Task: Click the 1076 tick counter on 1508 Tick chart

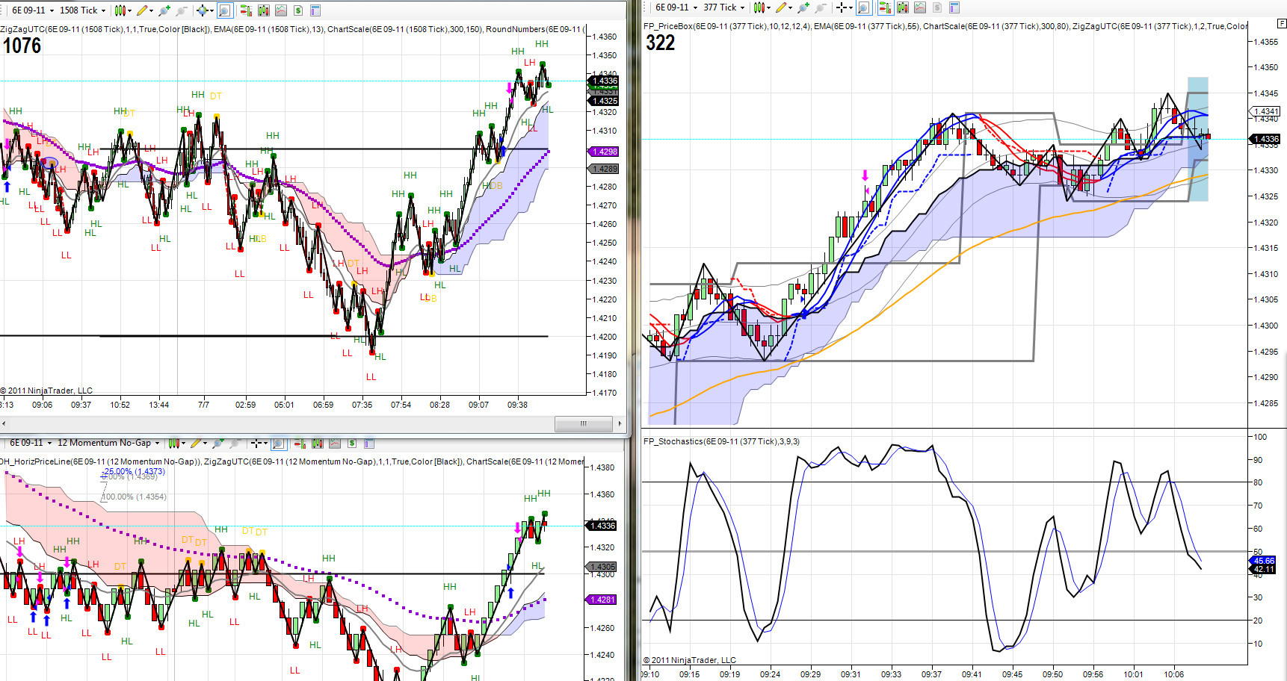Action: [x=22, y=46]
